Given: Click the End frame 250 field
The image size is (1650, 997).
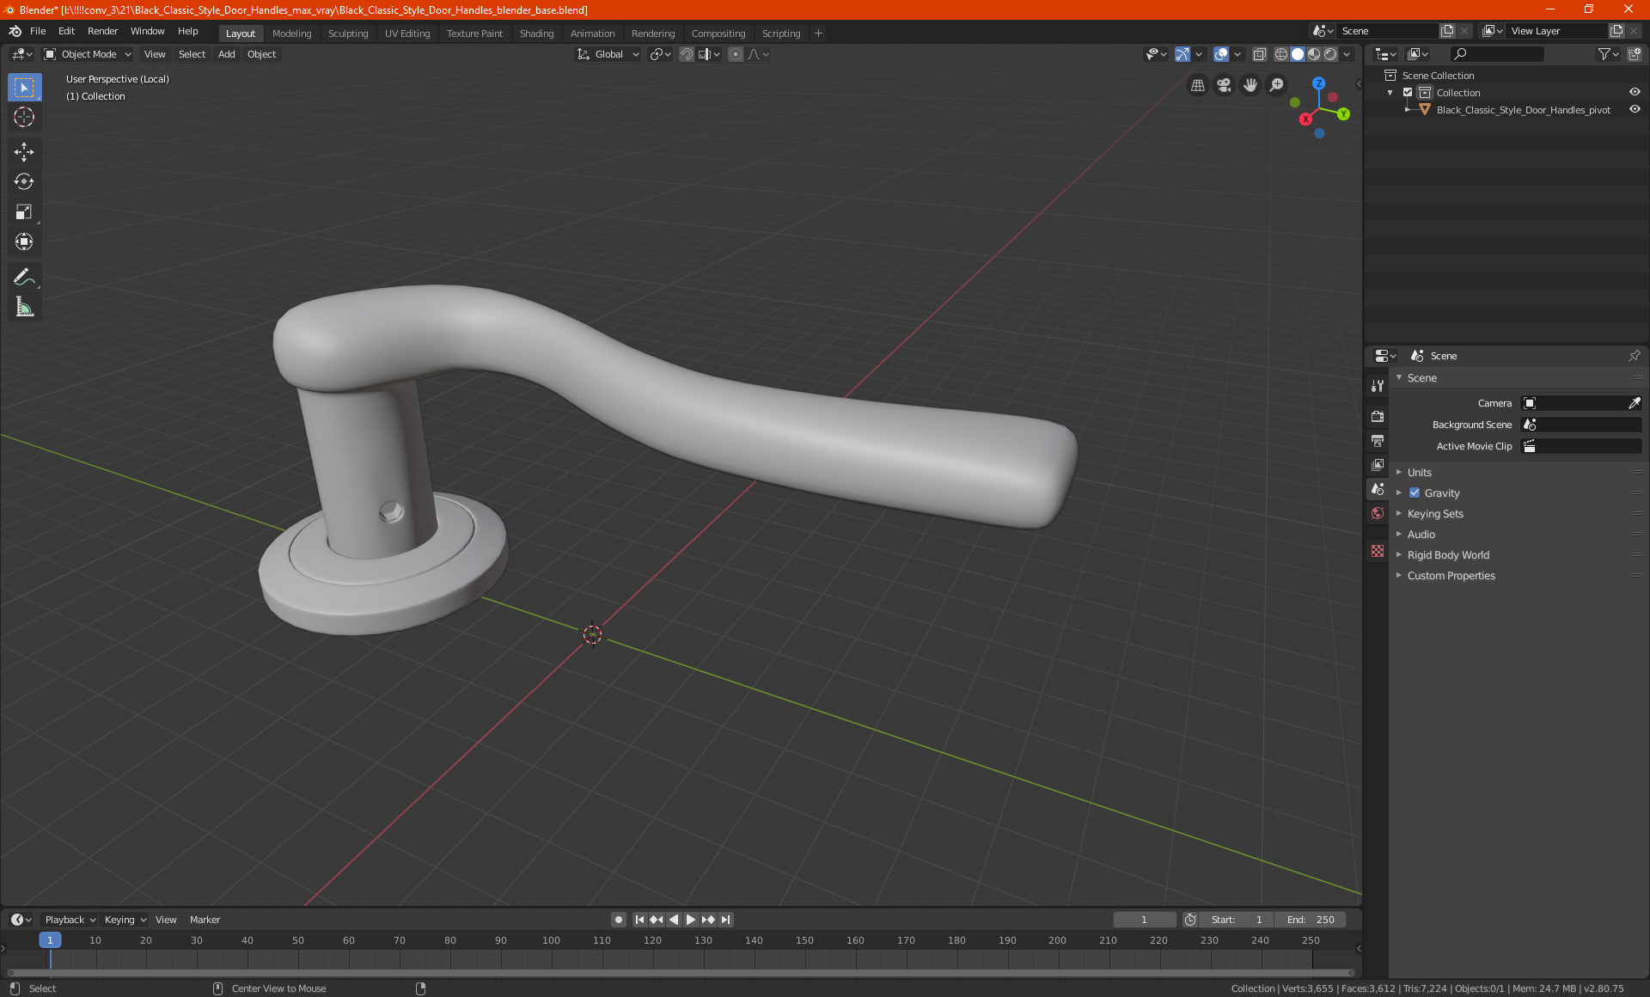Looking at the screenshot, I should click(1310, 920).
